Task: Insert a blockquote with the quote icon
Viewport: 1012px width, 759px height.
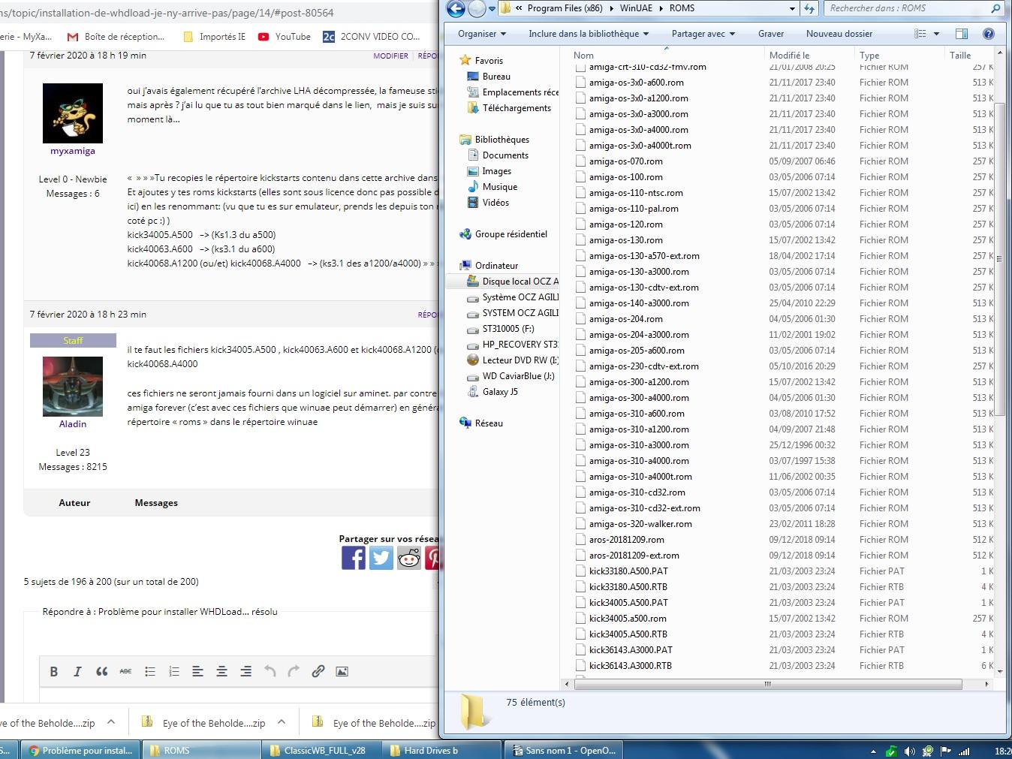Action: tap(101, 671)
